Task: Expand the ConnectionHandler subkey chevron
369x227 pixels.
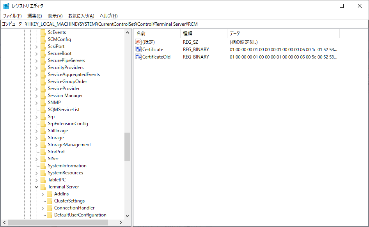Action: (x=43, y=208)
